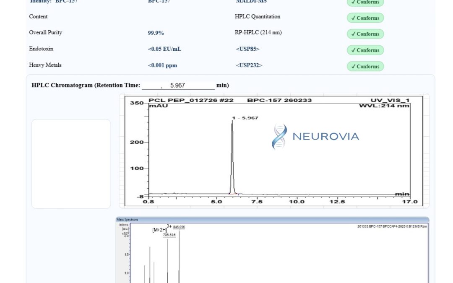
Task: Select the "BPC-157 260233" sample label in chromatogram
Action: click(x=279, y=100)
